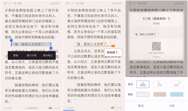Select 图片分享 in the popup menu
Image resolution: width=188 pixels, height=111 pixels.
pos(32,55)
